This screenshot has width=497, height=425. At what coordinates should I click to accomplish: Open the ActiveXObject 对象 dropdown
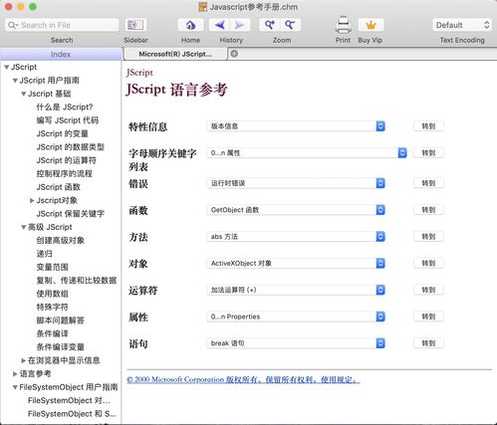[296, 263]
